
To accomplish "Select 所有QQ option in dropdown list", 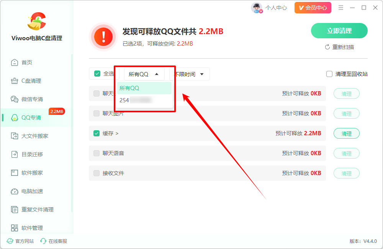I will (x=144, y=88).
